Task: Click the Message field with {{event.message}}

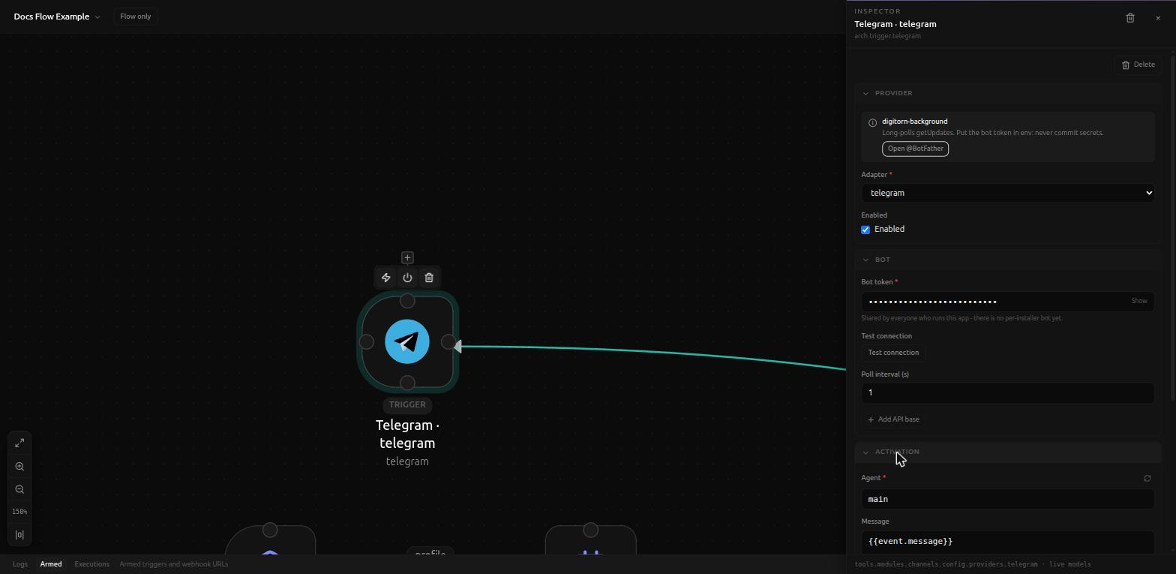Action: (x=1007, y=542)
